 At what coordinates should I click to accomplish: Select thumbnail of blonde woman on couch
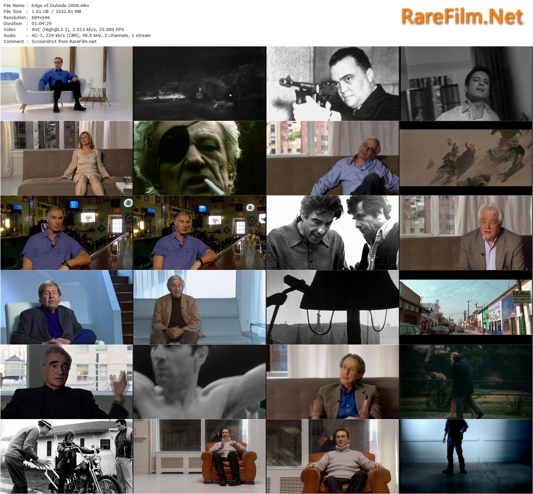pyautogui.click(x=67, y=158)
